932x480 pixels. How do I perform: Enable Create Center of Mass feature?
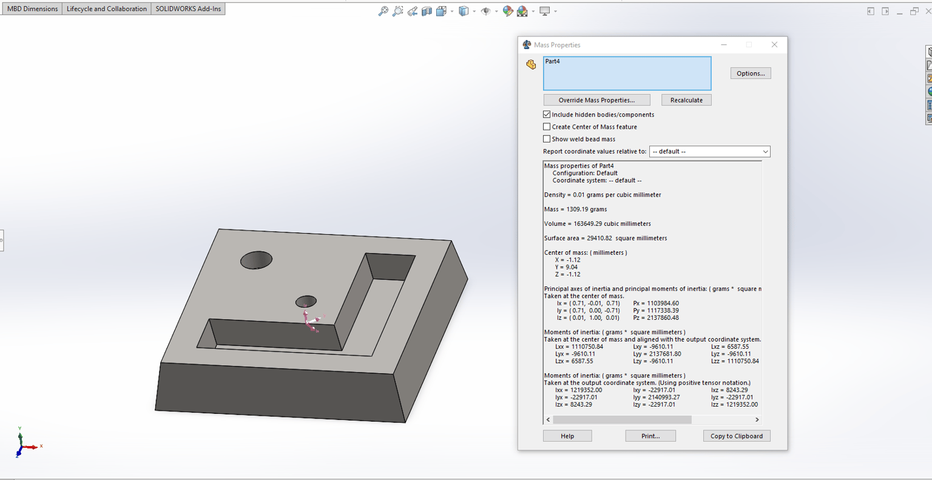point(547,127)
